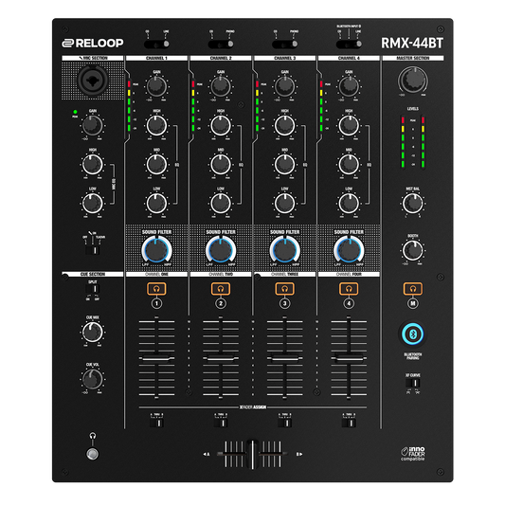Click the Channel 3 Sound Filter knob
The image size is (505, 505).
coord(284,250)
